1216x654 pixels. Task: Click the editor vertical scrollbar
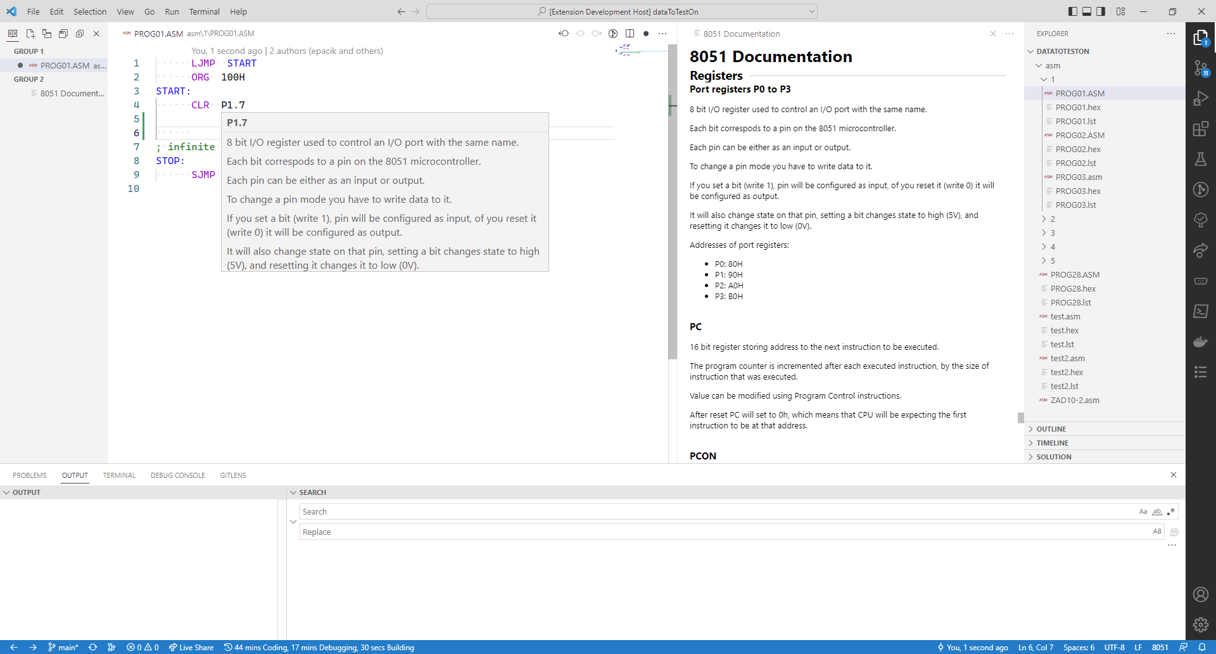click(673, 202)
